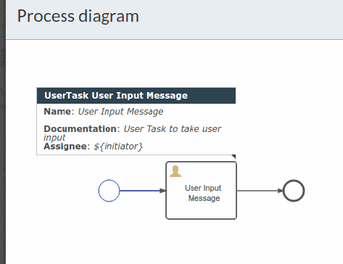Click the blue start event circle
The image size is (343, 264).
tap(109, 191)
